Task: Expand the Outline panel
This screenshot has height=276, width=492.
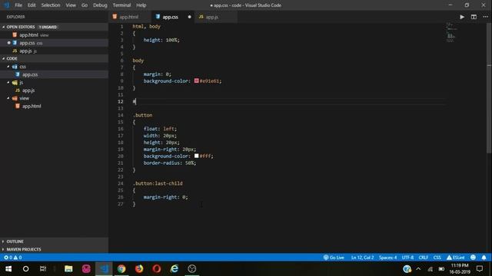Action: tap(54, 242)
